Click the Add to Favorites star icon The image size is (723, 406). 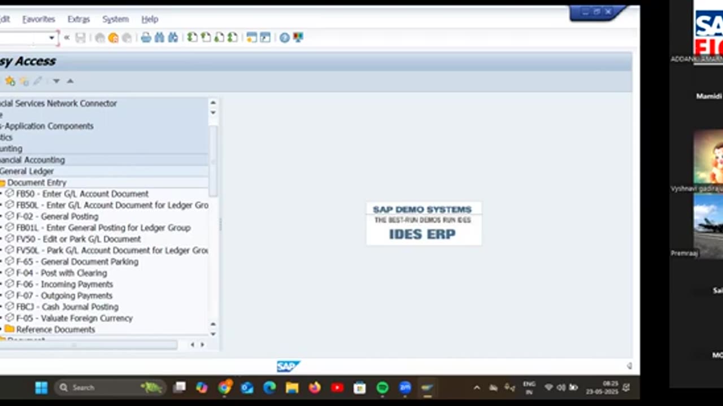(10, 81)
